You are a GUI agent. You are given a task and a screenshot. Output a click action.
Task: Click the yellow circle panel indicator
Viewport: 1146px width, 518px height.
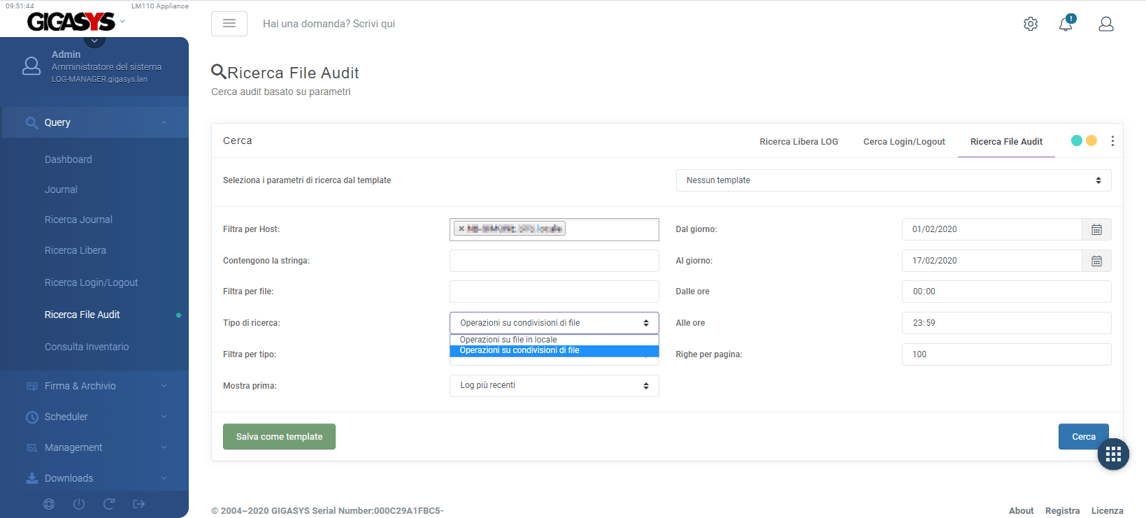pyautogui.click(x=1091, y=141)
